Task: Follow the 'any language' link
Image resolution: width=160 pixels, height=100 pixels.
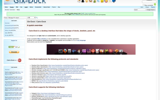Action: [x=81, y=40]
